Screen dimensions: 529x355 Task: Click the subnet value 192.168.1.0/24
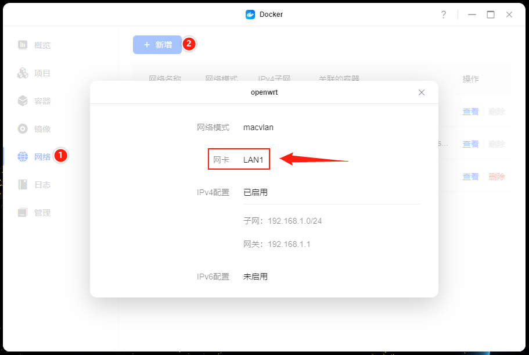click(x=295, y=221)
